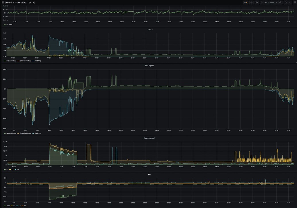Screen dimensions: 297x208
Task: Save the dashboard with the save icon
Action: pos(251,3)
